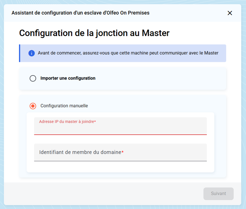
Task: Click the assistant dialog title text
Action: [80, 13]
